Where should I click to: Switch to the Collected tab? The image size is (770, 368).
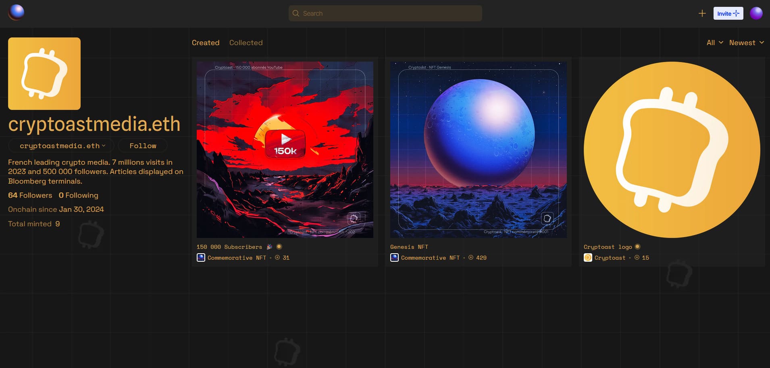pyautogui.click(x=246, y=42)
